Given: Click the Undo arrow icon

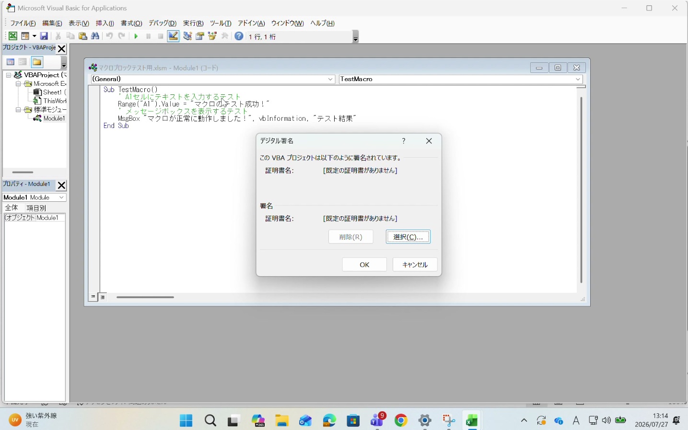Looking at the screenshot, I should 109,36.
